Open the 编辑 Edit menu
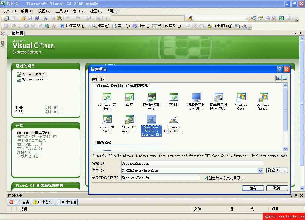305x220 pixels. (x=27, y=11)
